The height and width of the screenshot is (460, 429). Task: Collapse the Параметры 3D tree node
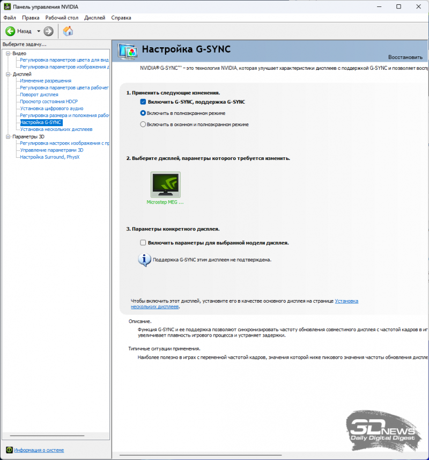(x=8, y=137)
